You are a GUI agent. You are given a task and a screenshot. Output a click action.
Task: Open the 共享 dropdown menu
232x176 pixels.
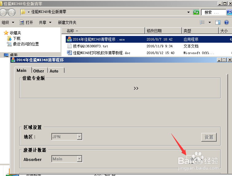(45, 22)
